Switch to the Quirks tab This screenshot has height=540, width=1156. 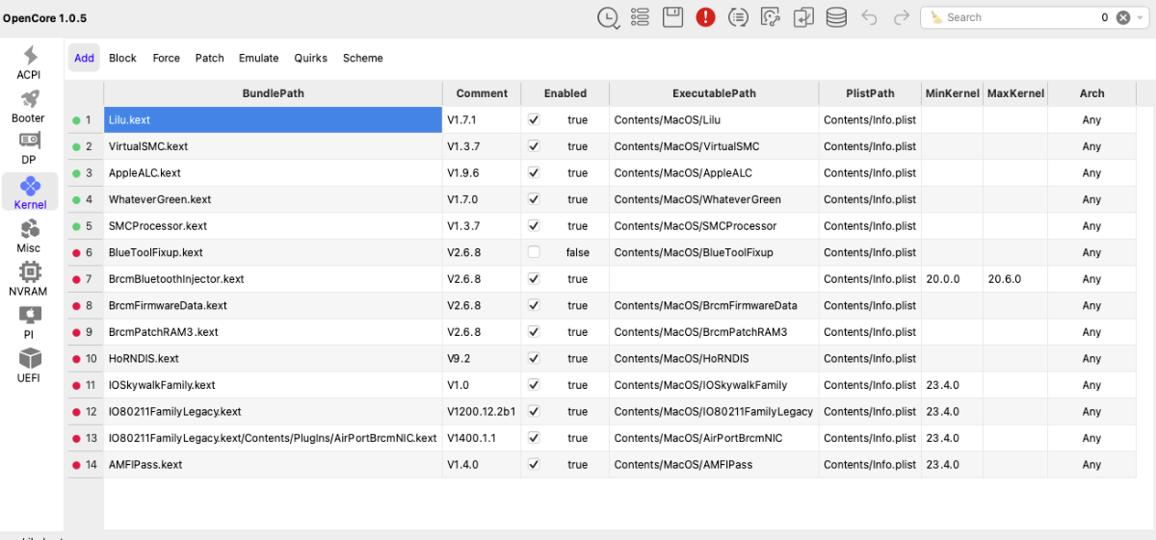[310, 58]
